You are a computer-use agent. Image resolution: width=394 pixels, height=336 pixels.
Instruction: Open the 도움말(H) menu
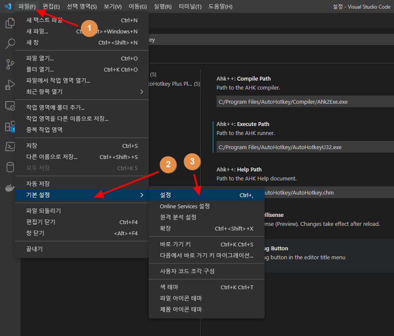[x=220, y=6]
